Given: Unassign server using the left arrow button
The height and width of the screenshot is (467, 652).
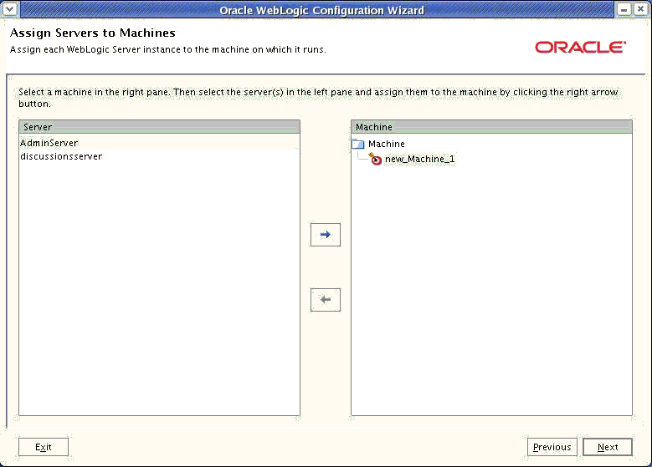Looking at the screenshot, I should pos(326,299).
